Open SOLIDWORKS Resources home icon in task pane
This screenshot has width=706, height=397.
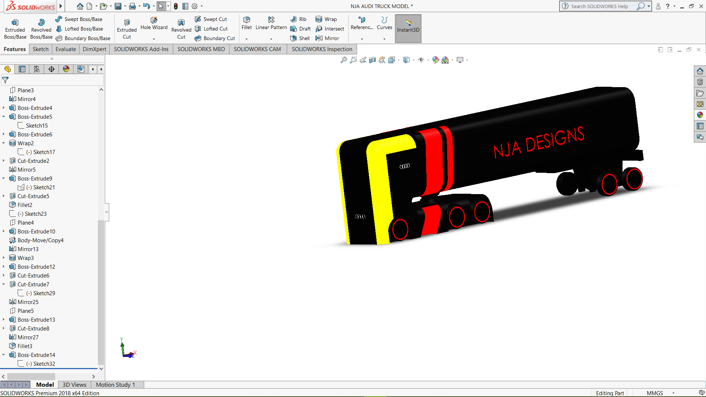click(700, 71)
